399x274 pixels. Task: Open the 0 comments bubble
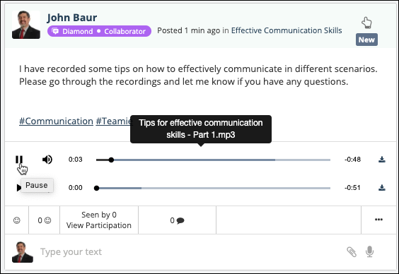tap(177, 220)
